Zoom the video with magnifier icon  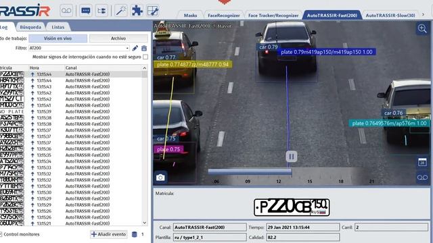422,28
